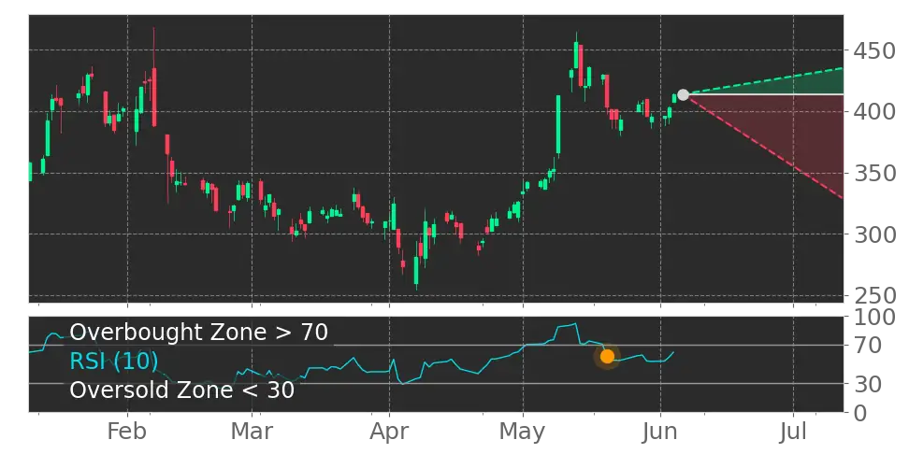
Task: Click the 'Overbought Zone > 70' label
Action: point(199,333)
